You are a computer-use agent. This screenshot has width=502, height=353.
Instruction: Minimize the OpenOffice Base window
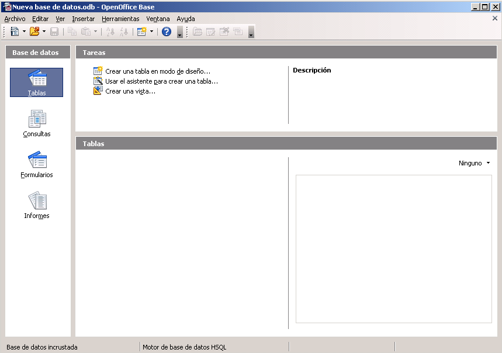pyautogui.click(x=476, y=6)
